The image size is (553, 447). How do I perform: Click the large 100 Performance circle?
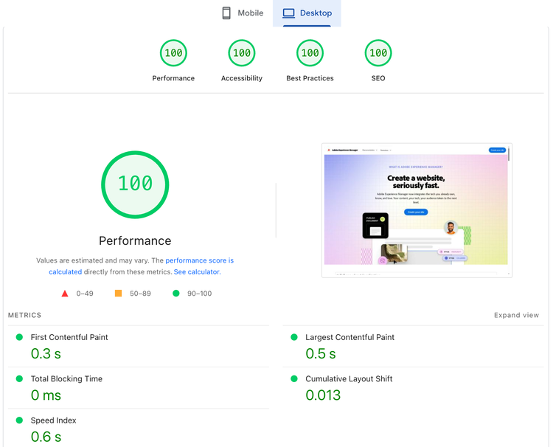tap(135, 184)
